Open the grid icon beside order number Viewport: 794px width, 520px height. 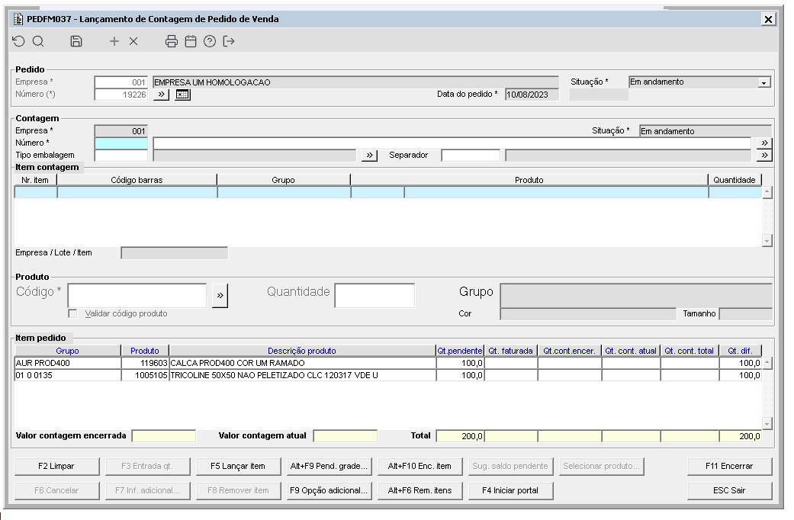click(x=183, y=95)
